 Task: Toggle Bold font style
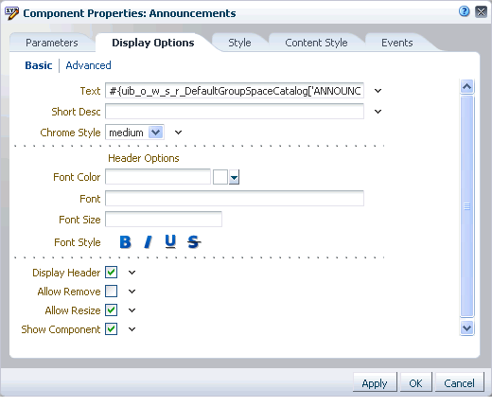(x=125, y=242)
